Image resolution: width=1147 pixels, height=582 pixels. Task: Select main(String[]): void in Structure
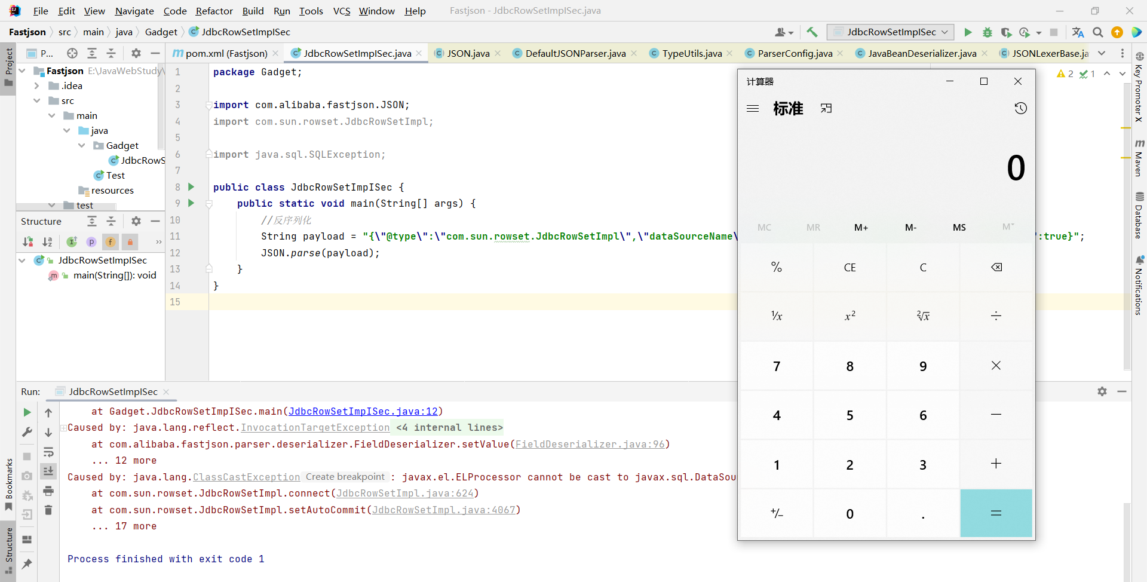(114, 275)
